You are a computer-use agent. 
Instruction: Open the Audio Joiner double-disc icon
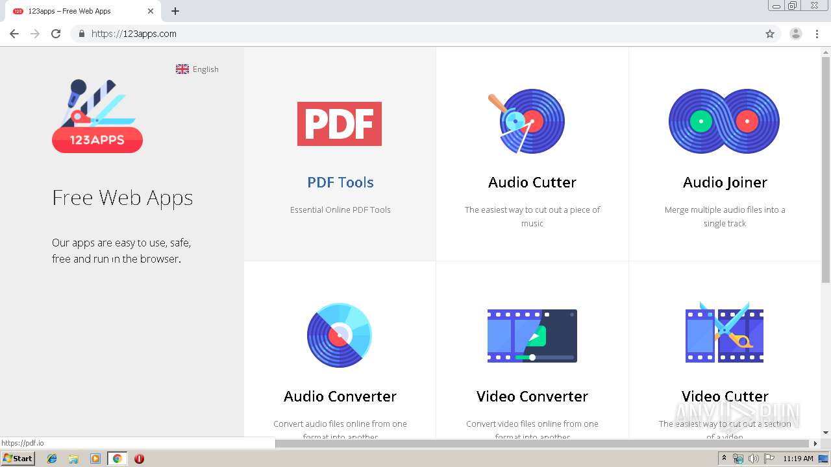click(725, 121)
